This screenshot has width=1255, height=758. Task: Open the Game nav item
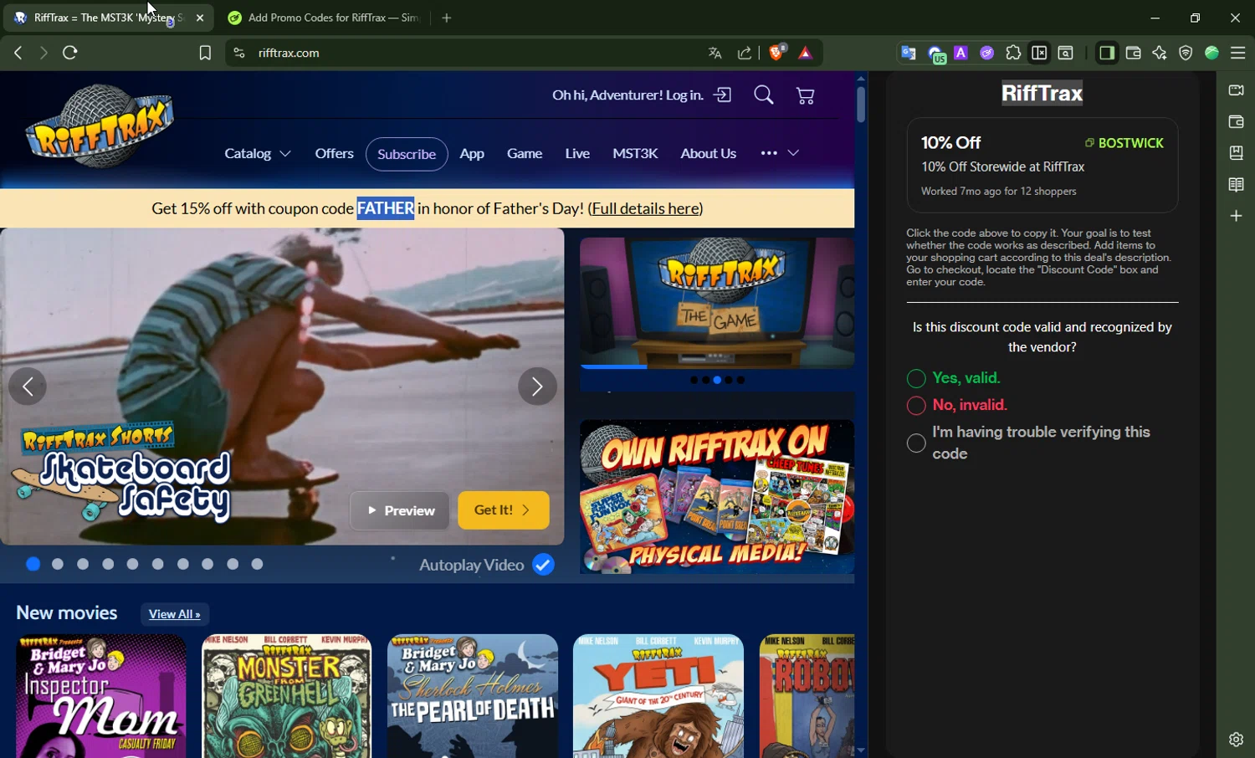click(x=525, y=153)
